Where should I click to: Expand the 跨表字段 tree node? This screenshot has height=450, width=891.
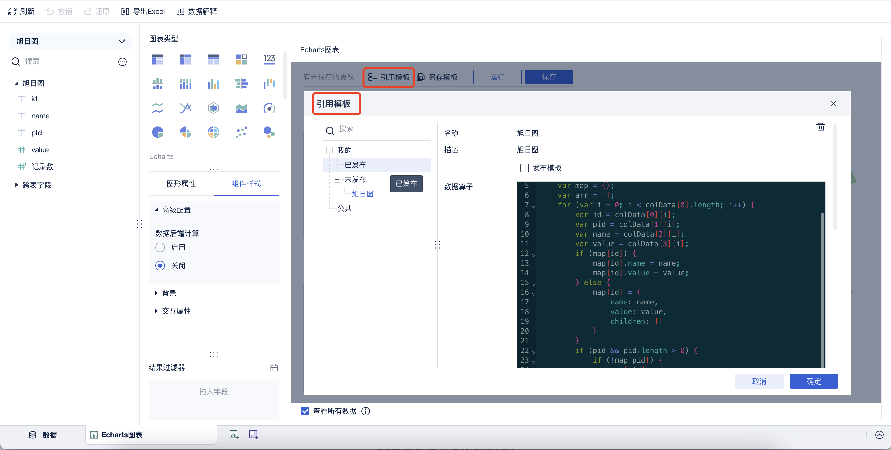pyautogui.click(x=16, y=185)
